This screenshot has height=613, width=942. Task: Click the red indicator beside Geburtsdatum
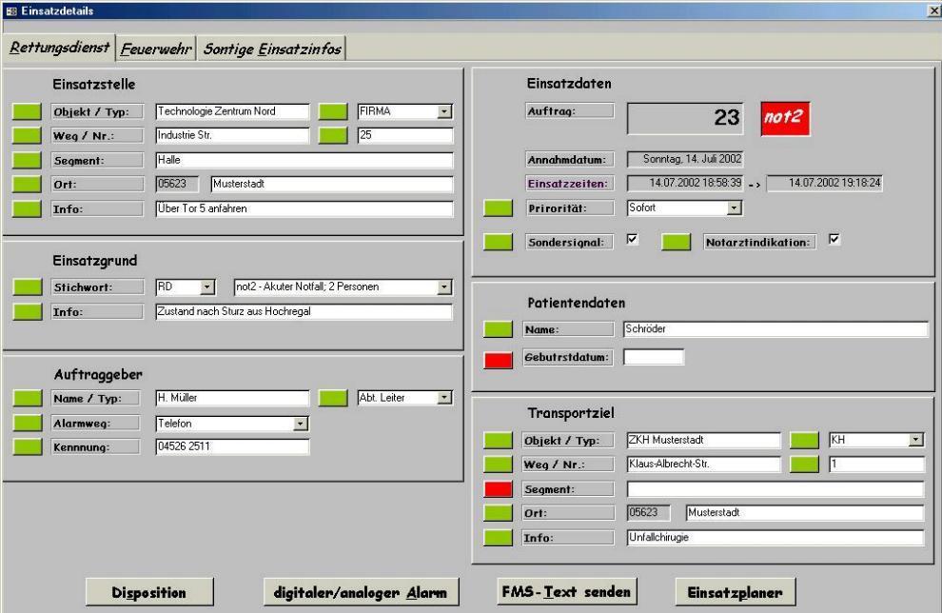[x=499, y=358]
